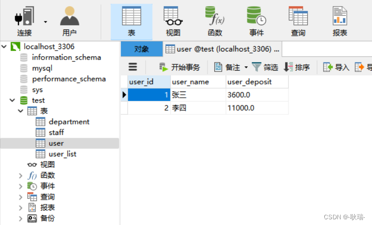Screen dimensions: 372x225
Task: Click the 筛选 filter button
Action: tap(265, 67)
